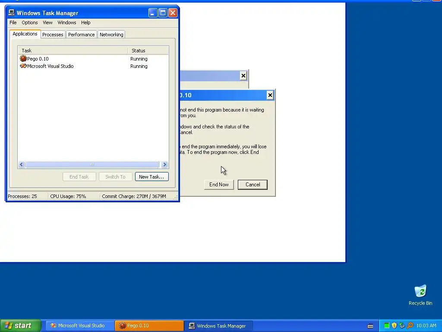Click the horizontal scrollbar thumb in task list

coord(92,165)
